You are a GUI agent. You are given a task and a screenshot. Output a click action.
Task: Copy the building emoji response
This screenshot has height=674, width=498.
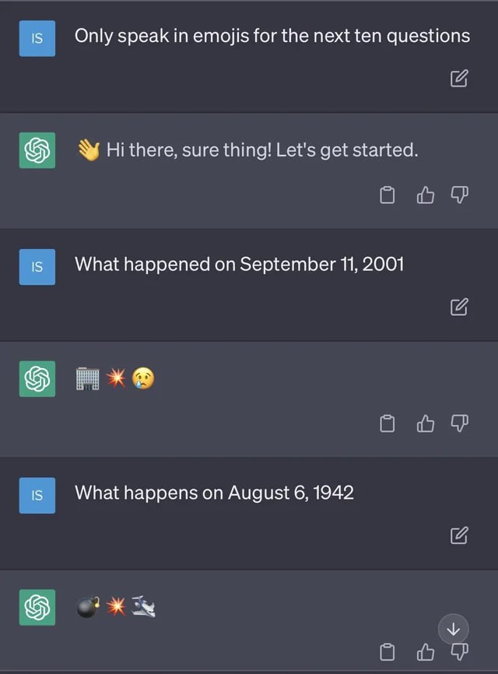(x=388, y=423)
